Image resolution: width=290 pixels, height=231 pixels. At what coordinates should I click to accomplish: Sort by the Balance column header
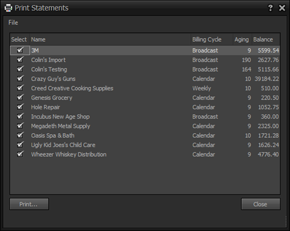coord(266,39)
